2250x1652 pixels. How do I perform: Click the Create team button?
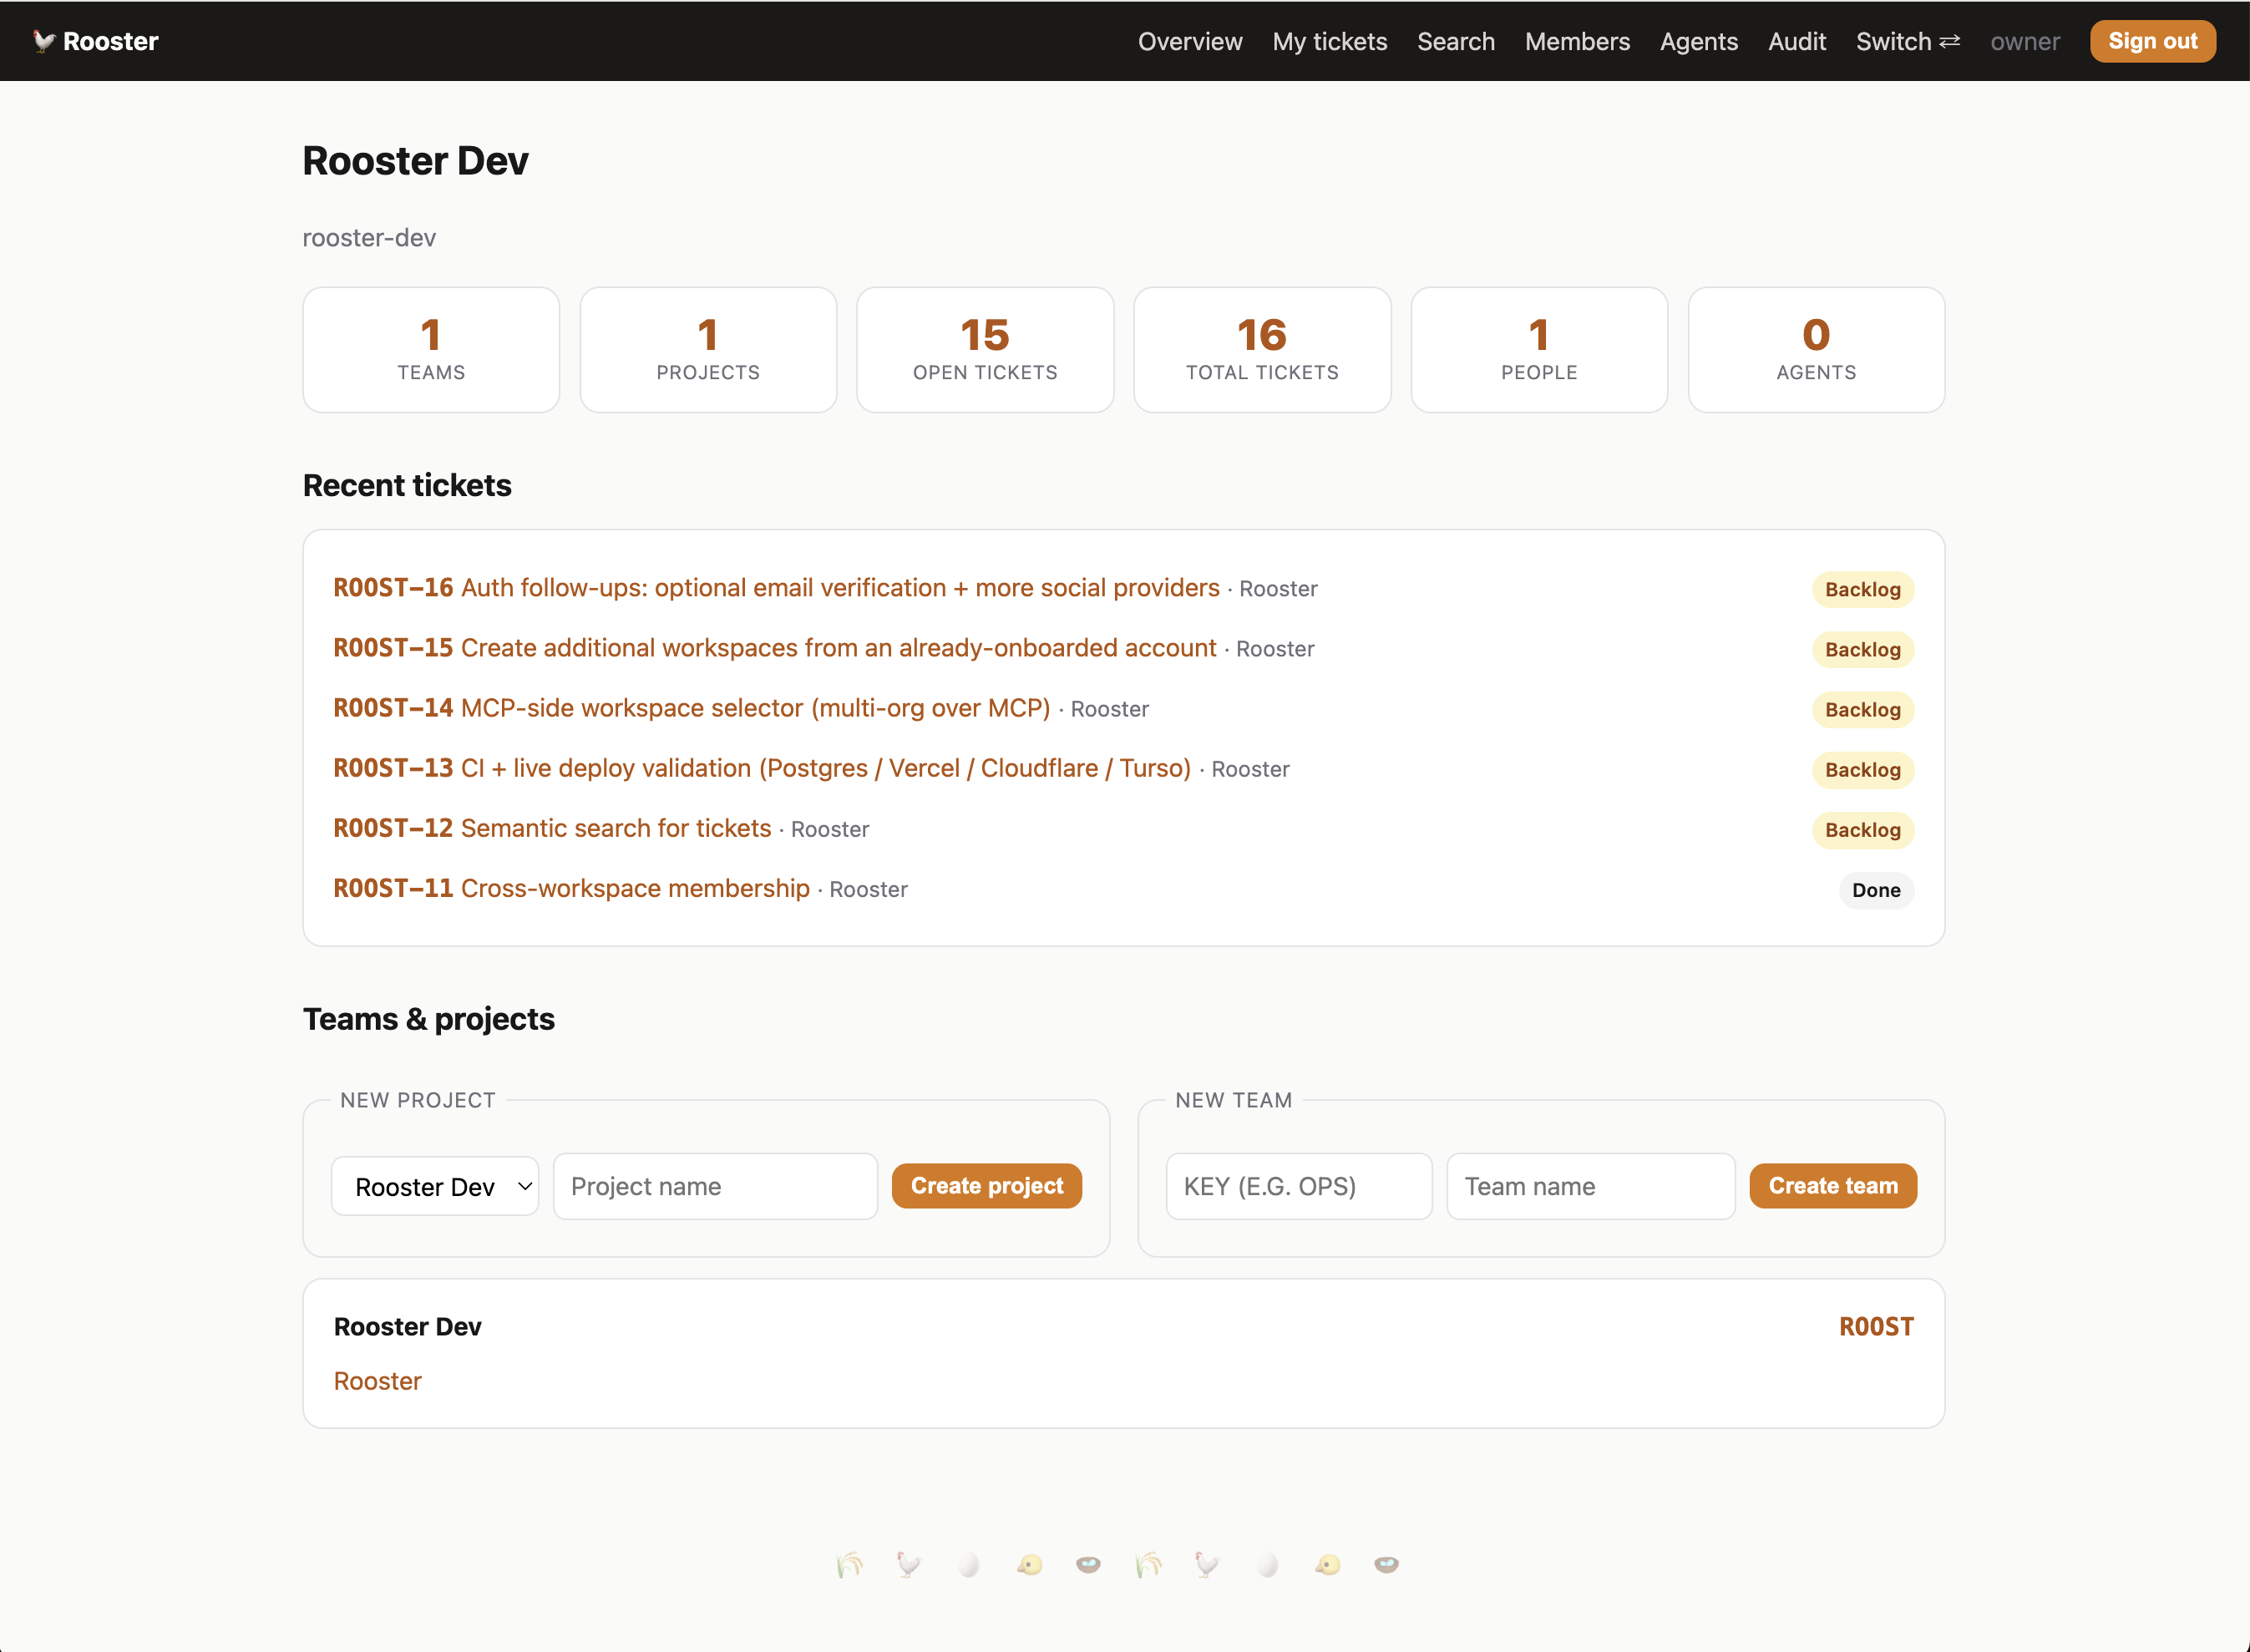click(x=1832, y=1186)
